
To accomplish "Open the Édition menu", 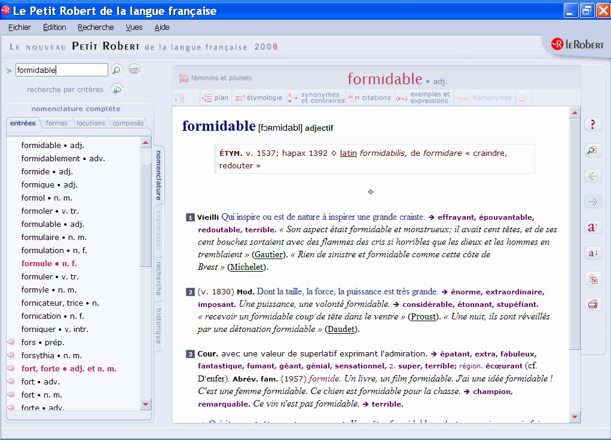I will (x=54, y=27).
